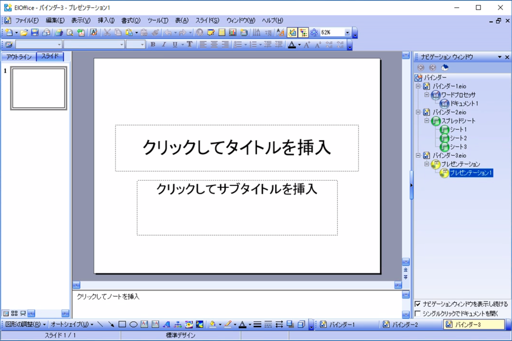Export to PDF with the toolbar icon

[81, 33]
